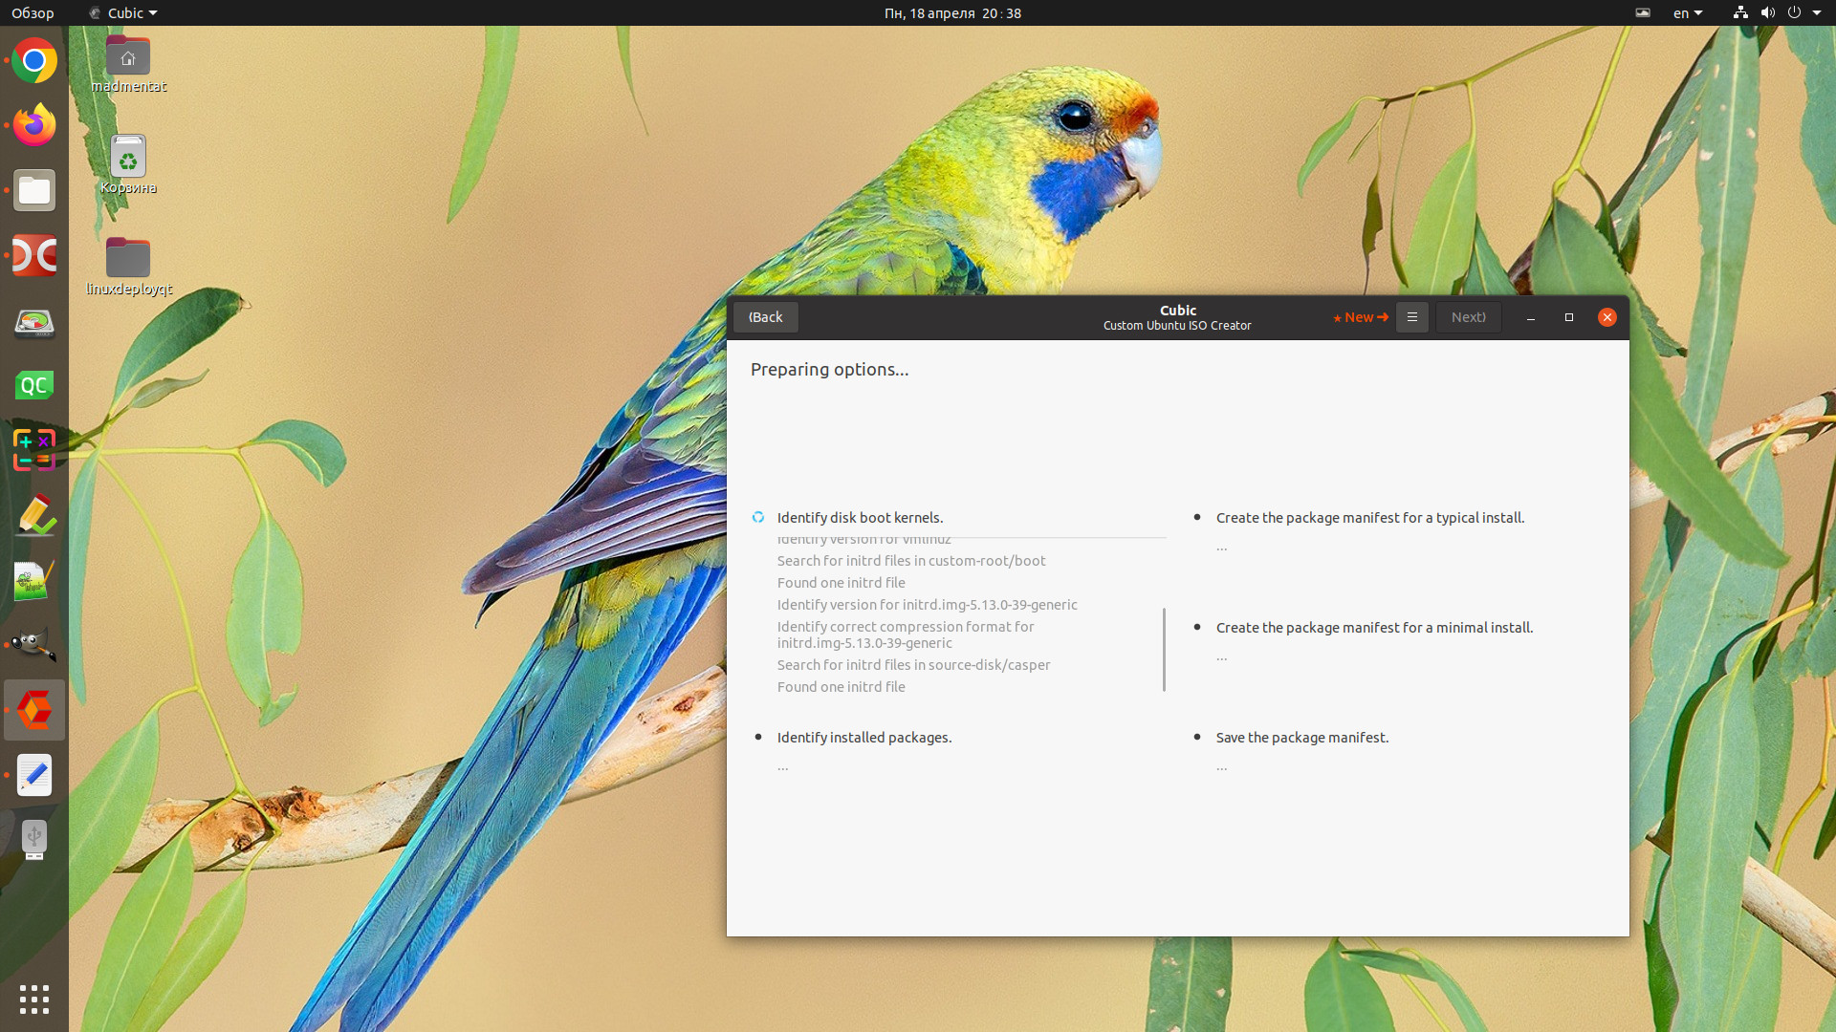Viewport: 1836px width, 1032px height.
Task: Select the Cubic icon in the dock
Action: pos(34,710)
